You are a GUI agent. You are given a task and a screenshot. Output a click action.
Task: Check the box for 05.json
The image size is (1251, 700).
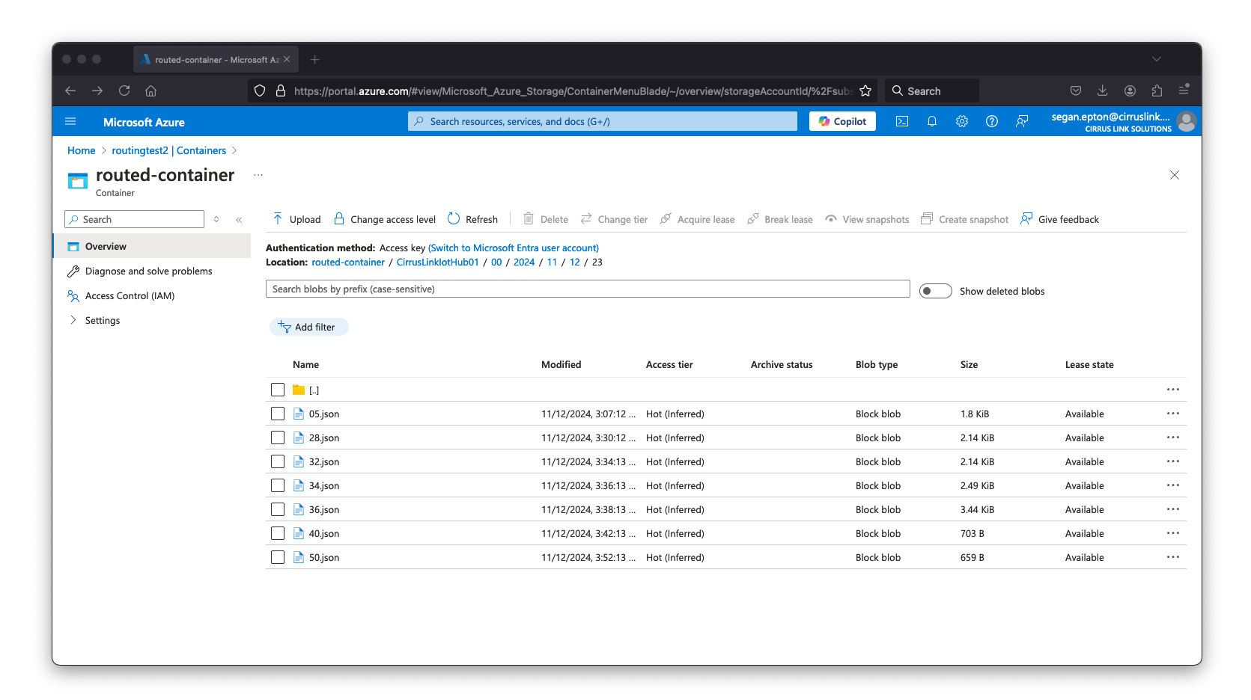[x=278, y=414]
